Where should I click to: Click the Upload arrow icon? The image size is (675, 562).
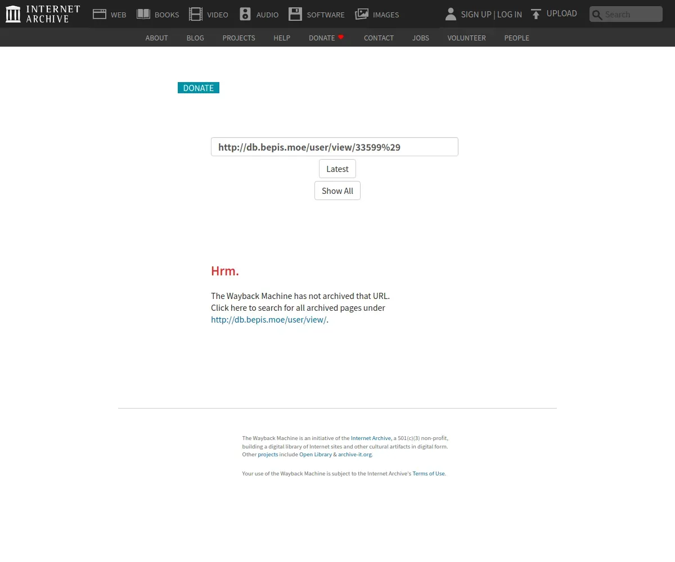click(x=536, y=14)
